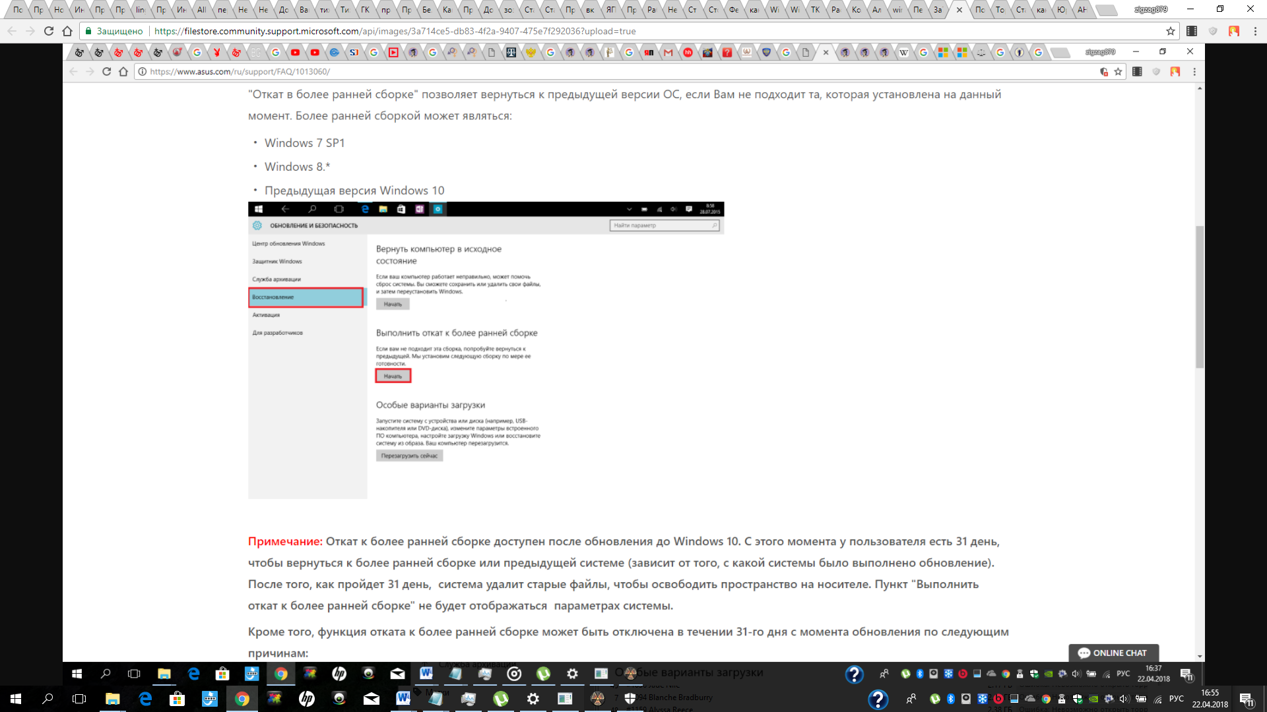Click the orange extension icon in outer Chrome toolbar
The height and width of the screenshot is (712, 1267).
tap(1234, 31)
